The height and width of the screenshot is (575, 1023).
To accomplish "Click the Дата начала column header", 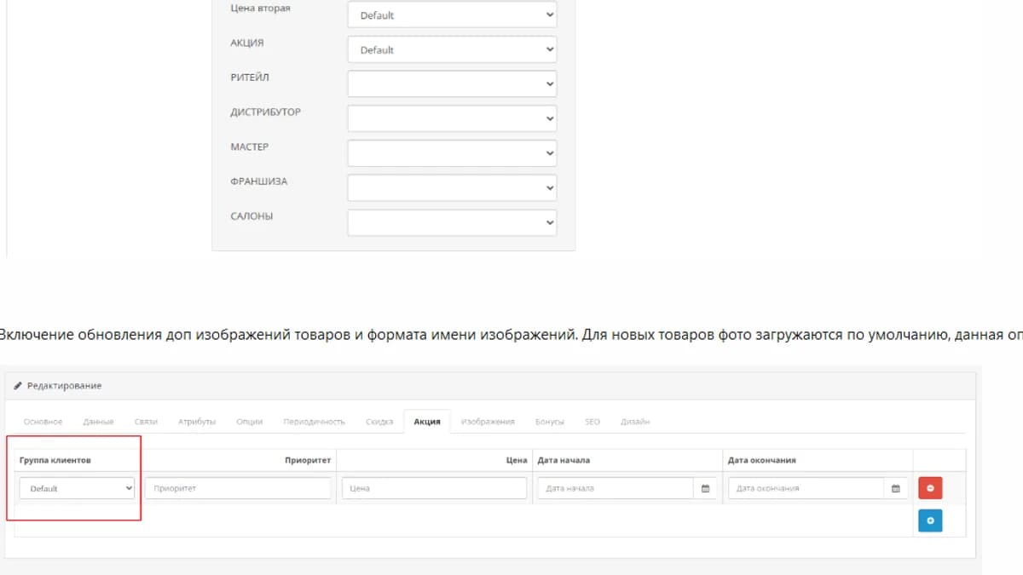I will pos(564,460).
